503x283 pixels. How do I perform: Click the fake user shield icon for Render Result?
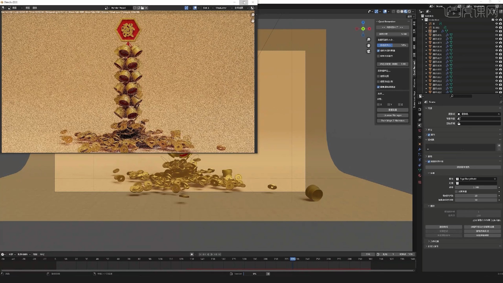[x=135, y=8]
